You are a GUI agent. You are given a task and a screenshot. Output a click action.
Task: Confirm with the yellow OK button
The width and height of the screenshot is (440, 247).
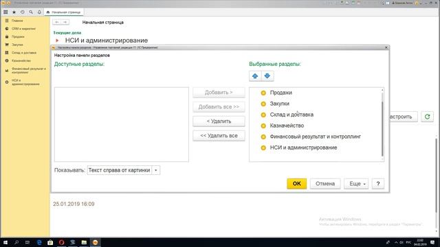click(296, 184)
